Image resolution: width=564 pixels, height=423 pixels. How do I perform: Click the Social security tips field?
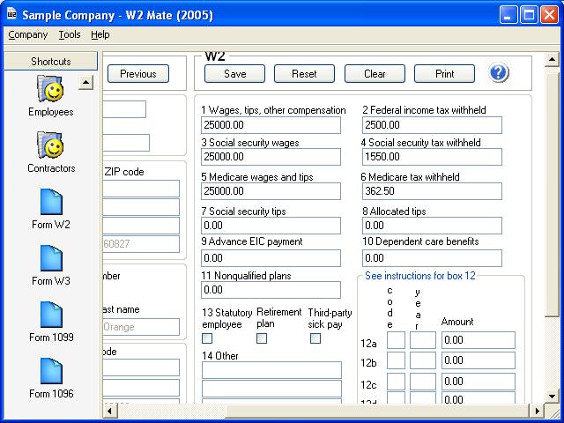[271, 226]
